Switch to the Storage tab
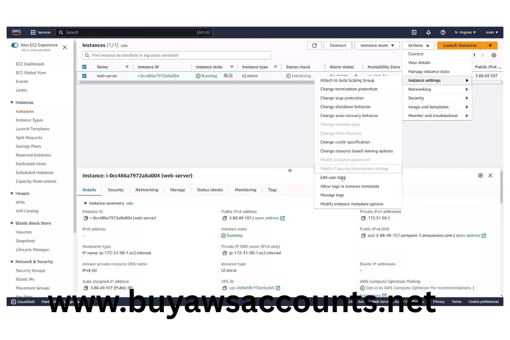Screen dimensions: 510x340 tap(178, 190)
